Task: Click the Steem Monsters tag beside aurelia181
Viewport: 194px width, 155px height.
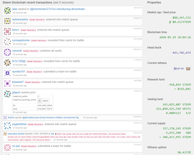Action: click(35, 72)
